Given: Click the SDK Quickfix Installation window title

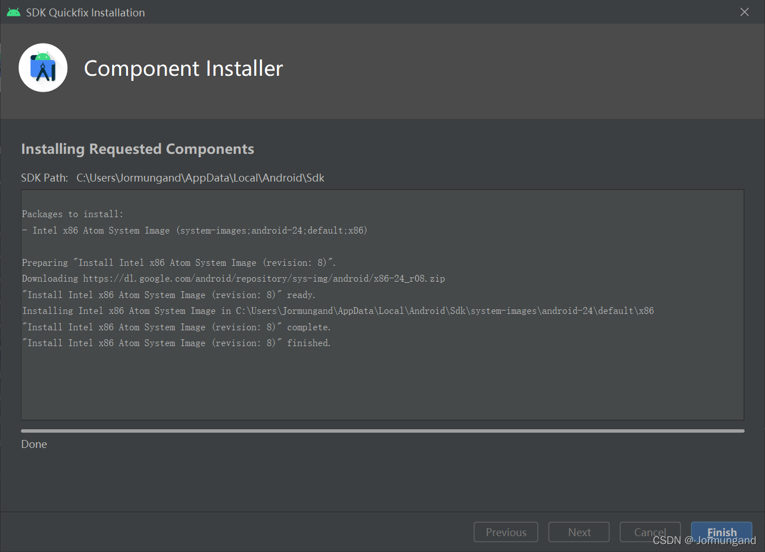Looking at the screenshot, I should point(86,12).
